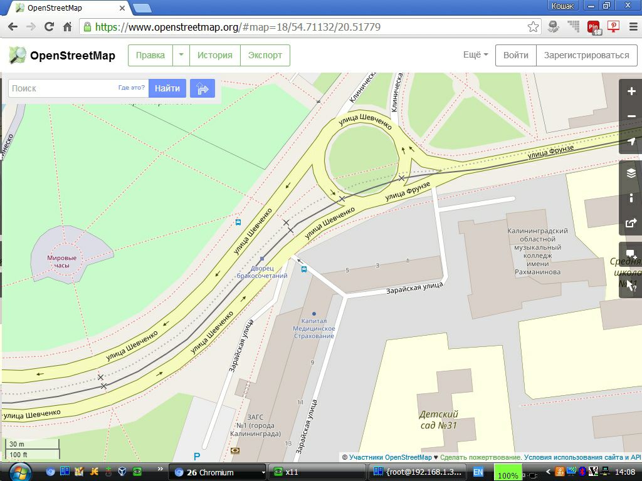Open Сделать пожертвование donation link

481,457
